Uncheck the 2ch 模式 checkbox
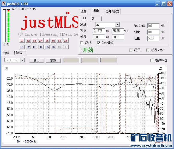 pyautogui.click(x=99, y=43)
